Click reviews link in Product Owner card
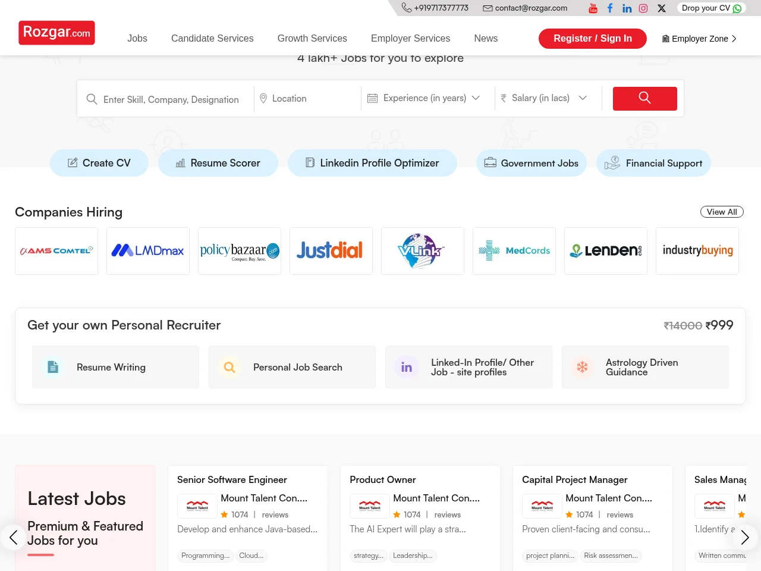This screenshot has height=571, width=761. [448, 514]
